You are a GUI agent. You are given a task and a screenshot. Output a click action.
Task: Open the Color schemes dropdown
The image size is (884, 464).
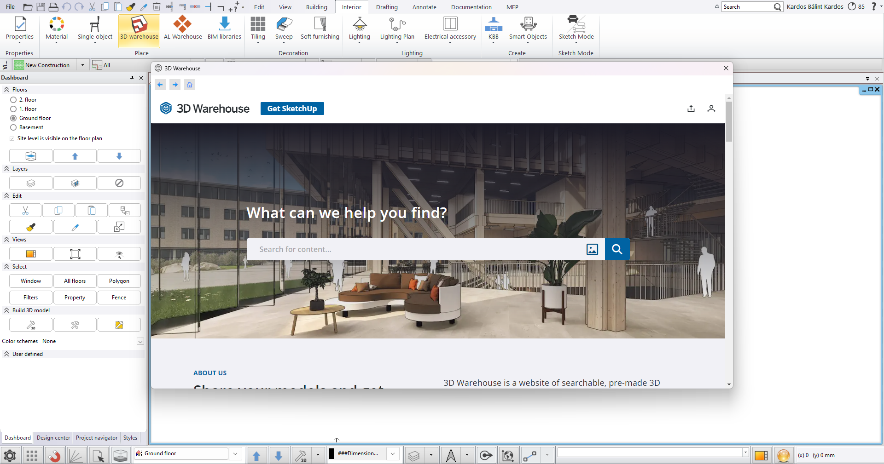click(x=140, y=341)
